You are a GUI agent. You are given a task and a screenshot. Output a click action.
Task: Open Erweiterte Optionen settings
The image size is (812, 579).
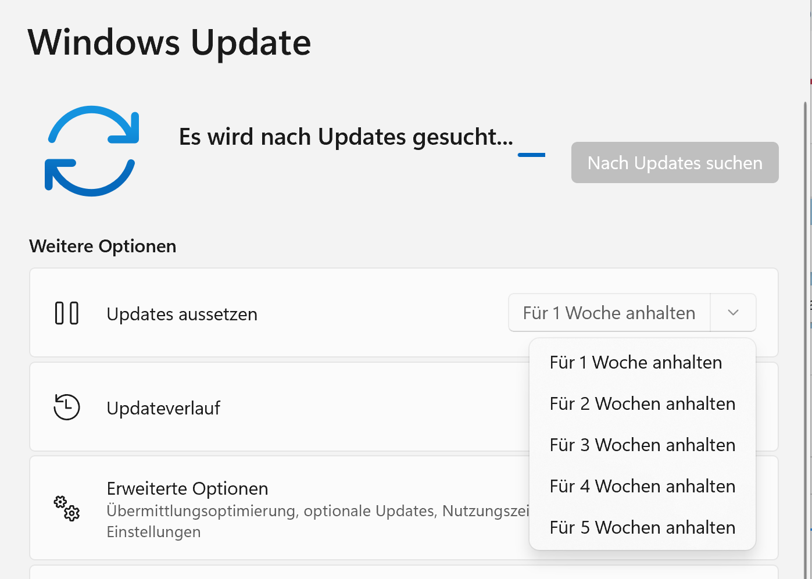click(x=187, y=488)
